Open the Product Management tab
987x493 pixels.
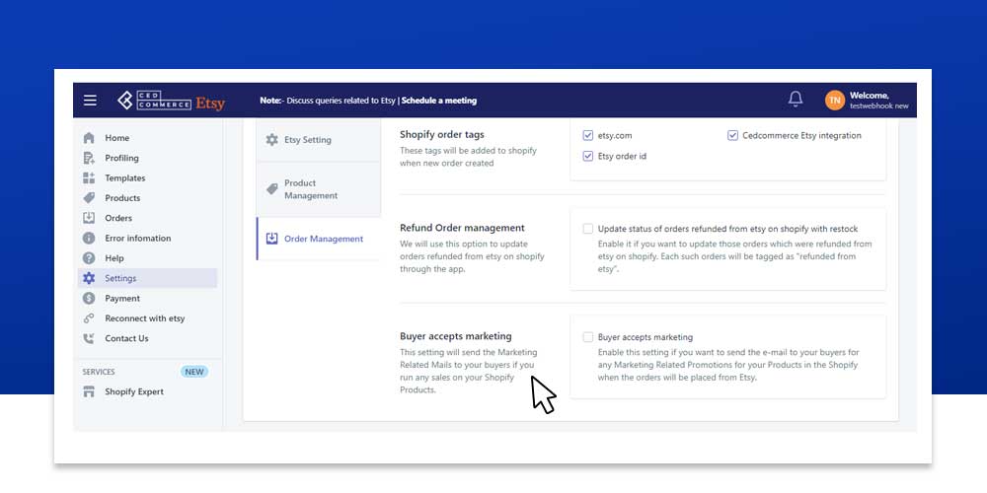(x=319, y=189)
